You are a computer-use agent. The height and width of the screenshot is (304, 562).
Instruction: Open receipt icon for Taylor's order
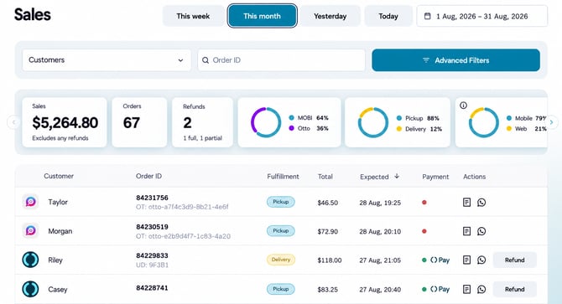466,203
